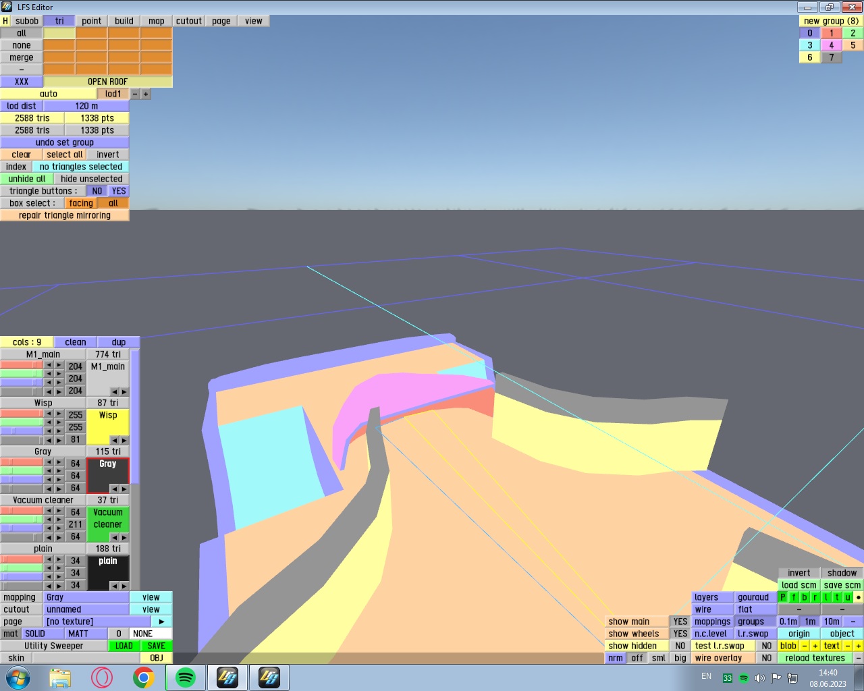The height and width of the screenshot is (691, 864).
Task: Click the volume speaker tray icon
Action: tap(759, 678)
